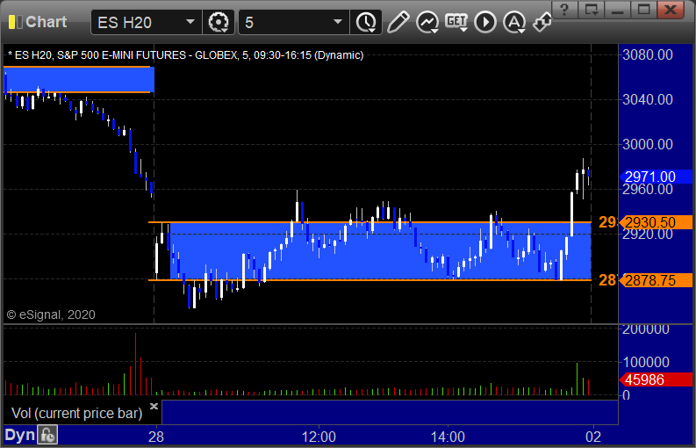Click the Vol (current price bar) label
This screenshot has width=696, height=448.
pyautogui.click(x=76, y=414)
